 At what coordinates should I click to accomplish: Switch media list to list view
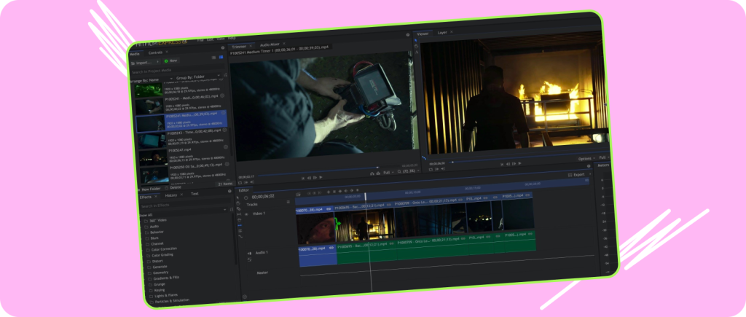tap(214, 57)
